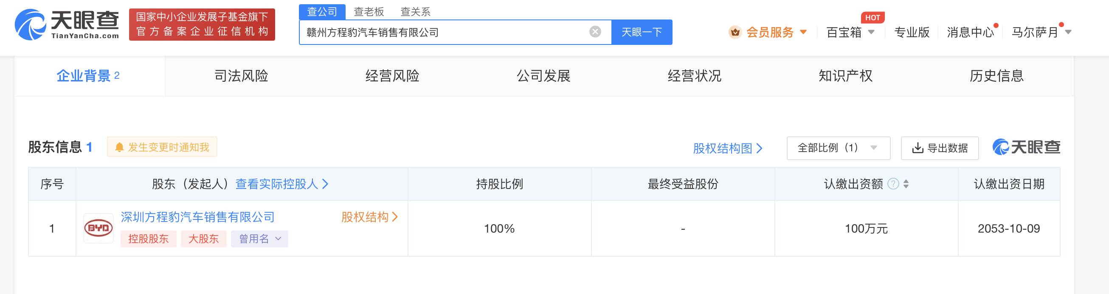Switch to 司法风险 tab
The image size is (1109, 294).
241,76
